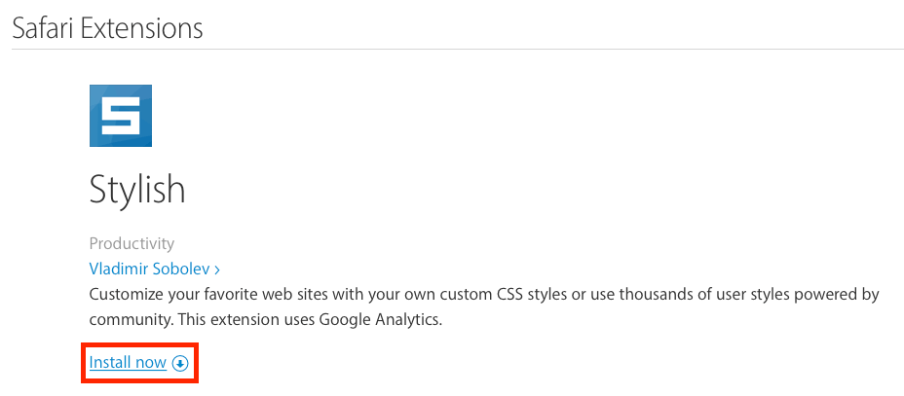Click the download arrow circle icon
This screenshot has width=904, height=396.
point(179,364)
